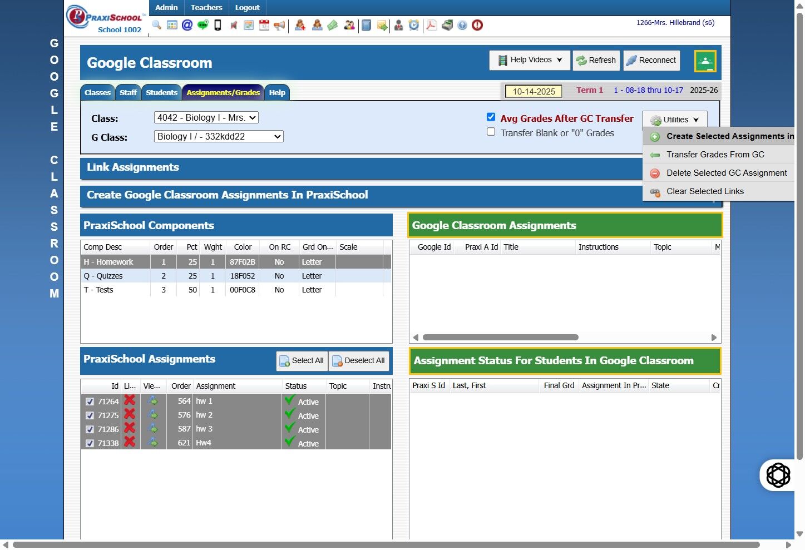Uncheck the checkbox for assignment 71338

90,443
